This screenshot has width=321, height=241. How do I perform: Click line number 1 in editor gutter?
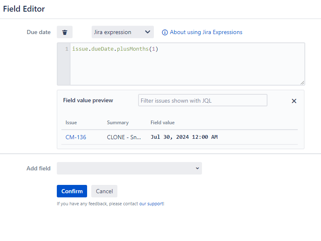click(x=67, y=49)
